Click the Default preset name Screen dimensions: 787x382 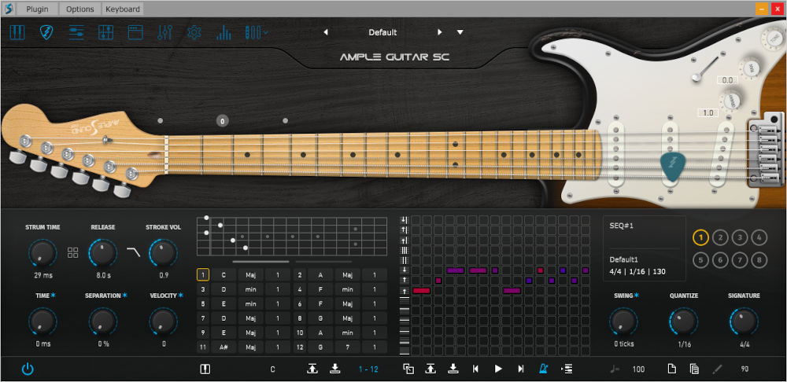click(382, 32)
